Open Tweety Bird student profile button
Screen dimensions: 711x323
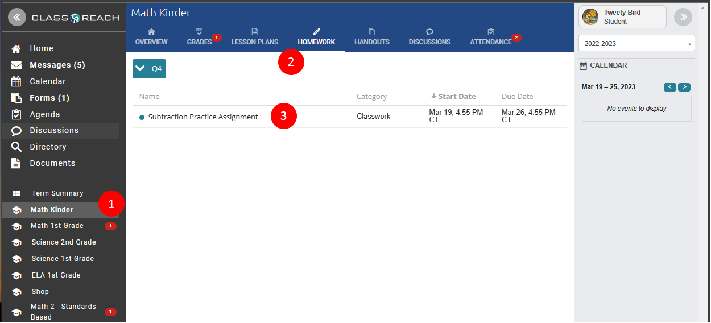click(x=622, y=17)
